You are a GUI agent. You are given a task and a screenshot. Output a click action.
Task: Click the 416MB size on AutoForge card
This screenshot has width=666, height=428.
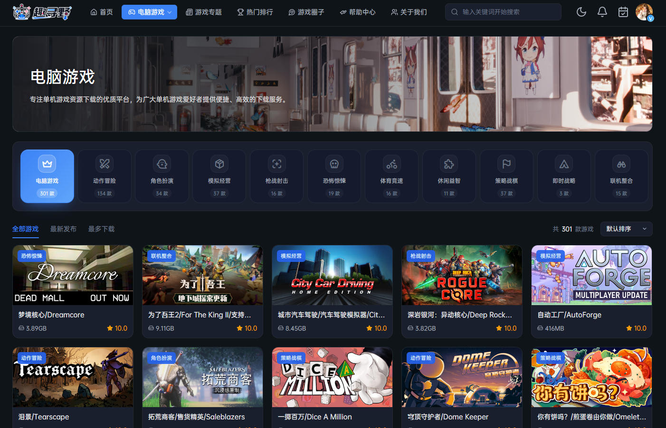pyautogui.click(x=551, y=328)
